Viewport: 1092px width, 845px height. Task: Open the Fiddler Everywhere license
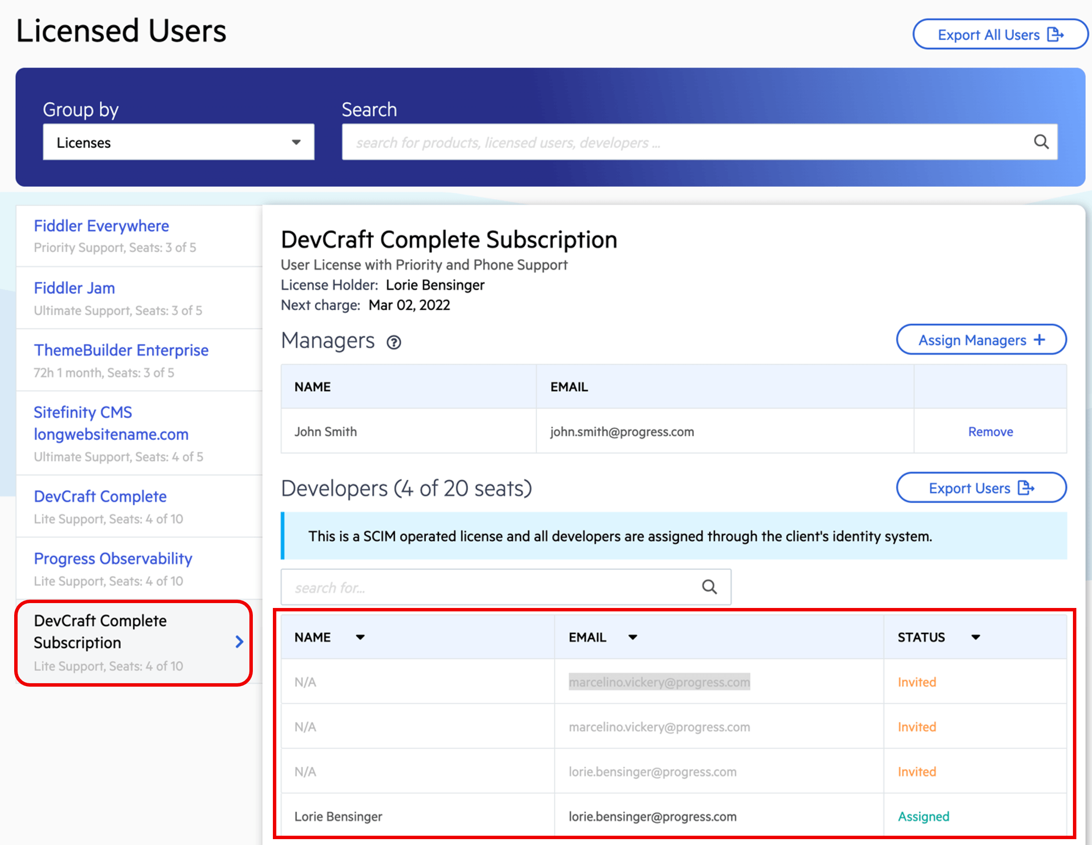(102, 226)
